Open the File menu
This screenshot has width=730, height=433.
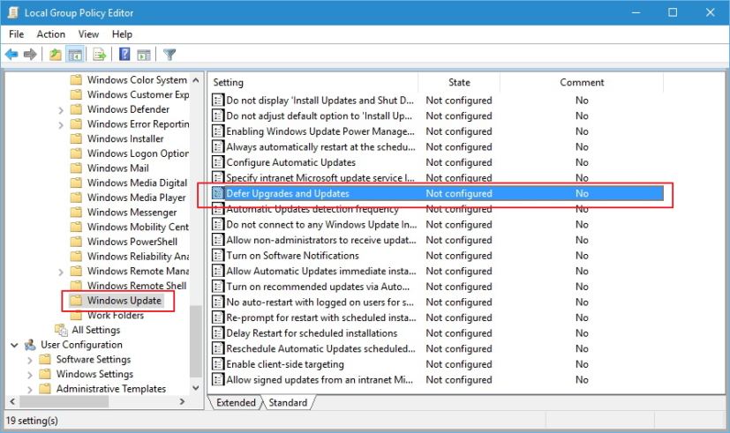point(16,34)
